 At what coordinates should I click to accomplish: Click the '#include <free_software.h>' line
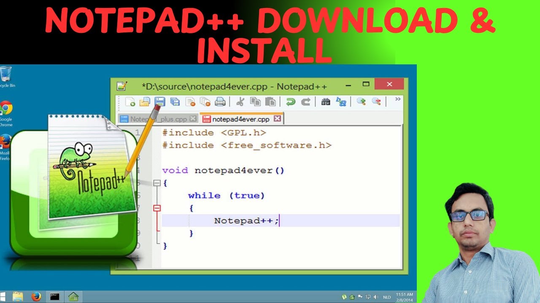click(247, 145)
